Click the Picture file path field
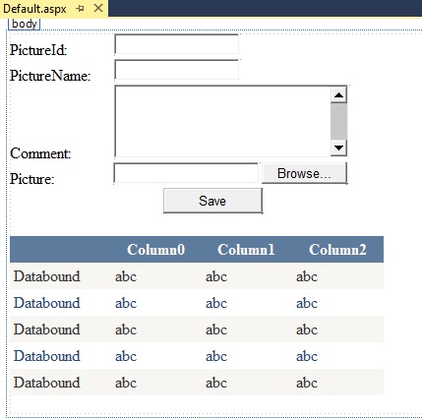The width and height of the screenshot is (422, 419). [x=186, y=173]
